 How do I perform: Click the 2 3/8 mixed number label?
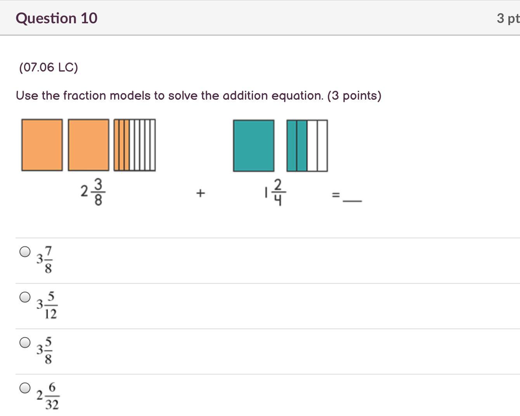click(x=93, y=191)
